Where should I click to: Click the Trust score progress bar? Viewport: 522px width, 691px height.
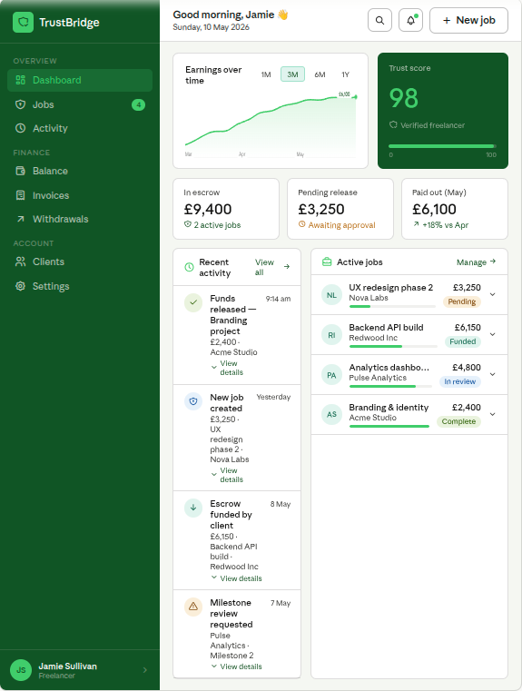click(442, 146)
